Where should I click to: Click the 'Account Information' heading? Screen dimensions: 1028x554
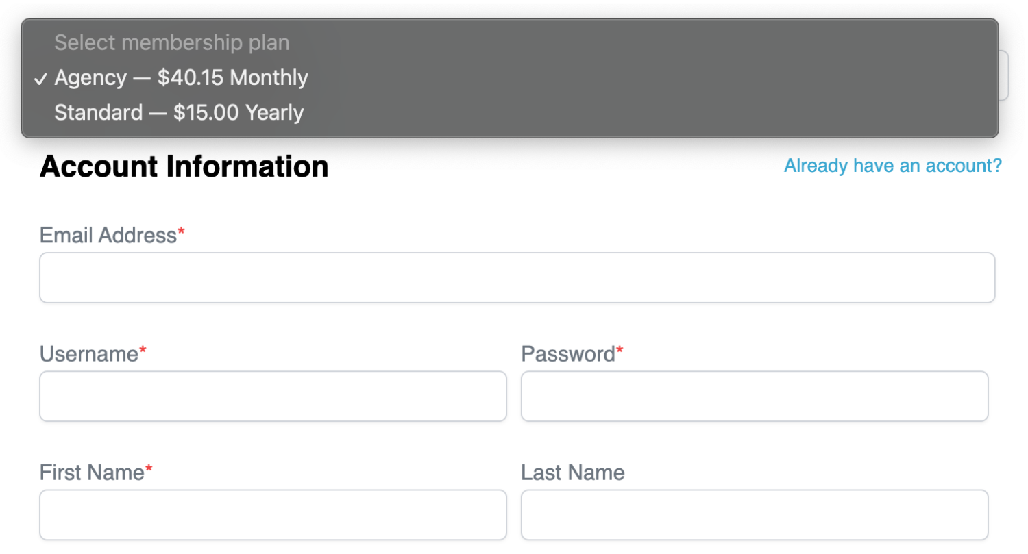[184, 166]
